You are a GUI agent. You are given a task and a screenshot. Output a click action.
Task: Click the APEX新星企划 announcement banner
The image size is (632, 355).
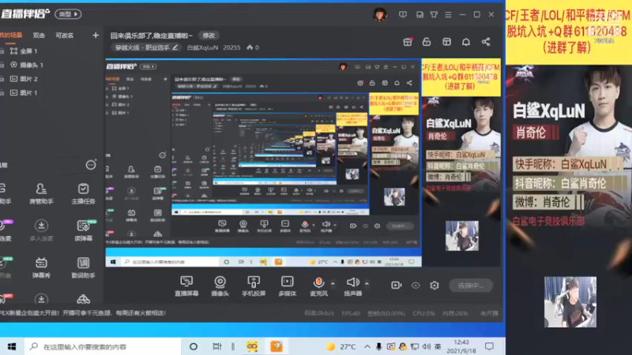[83, 312]
